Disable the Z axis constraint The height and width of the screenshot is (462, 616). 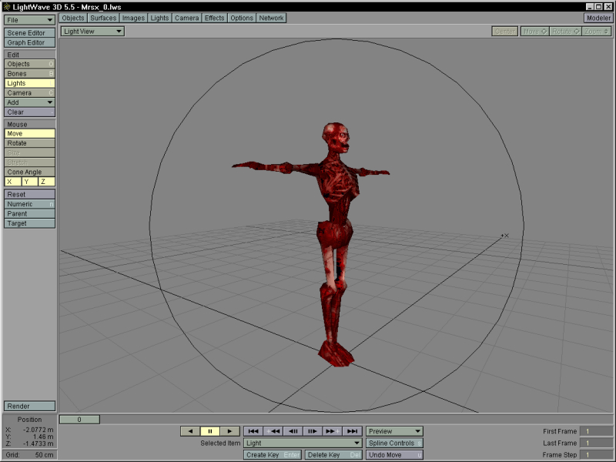tap(46, 182)
